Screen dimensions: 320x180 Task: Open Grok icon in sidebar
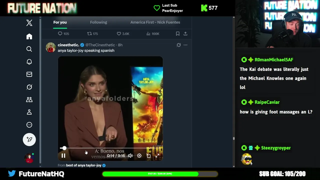click(x=29, y=87)
